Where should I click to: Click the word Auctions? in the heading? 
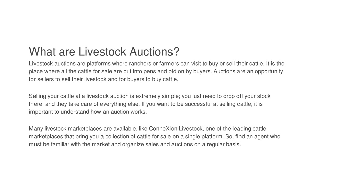tap(154, 52)
